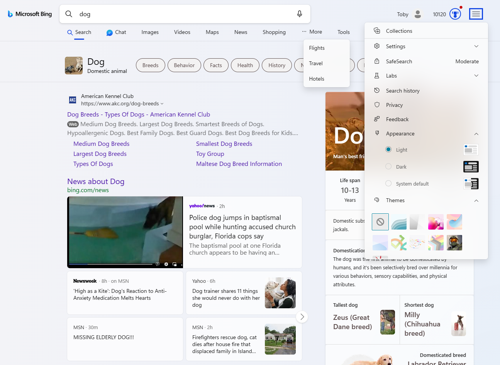The width and height of the screenshot is (500, 365).
Task: Collapse the Appearance section chevron
Action: [x=476, y=134]
